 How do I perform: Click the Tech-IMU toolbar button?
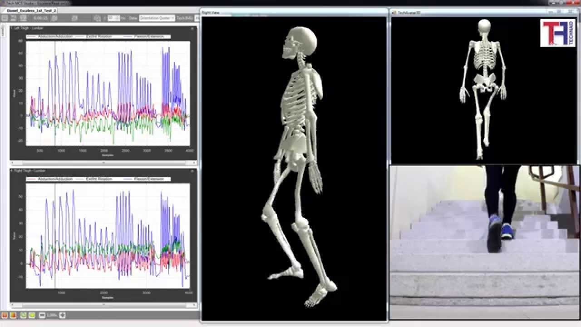click(185, 18)
